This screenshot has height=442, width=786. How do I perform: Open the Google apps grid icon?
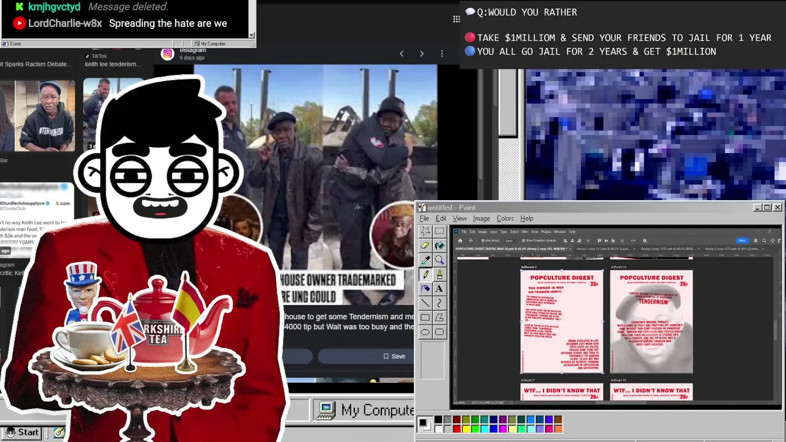[x=456, y=19]
